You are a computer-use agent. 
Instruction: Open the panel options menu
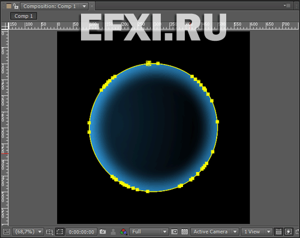287,5
